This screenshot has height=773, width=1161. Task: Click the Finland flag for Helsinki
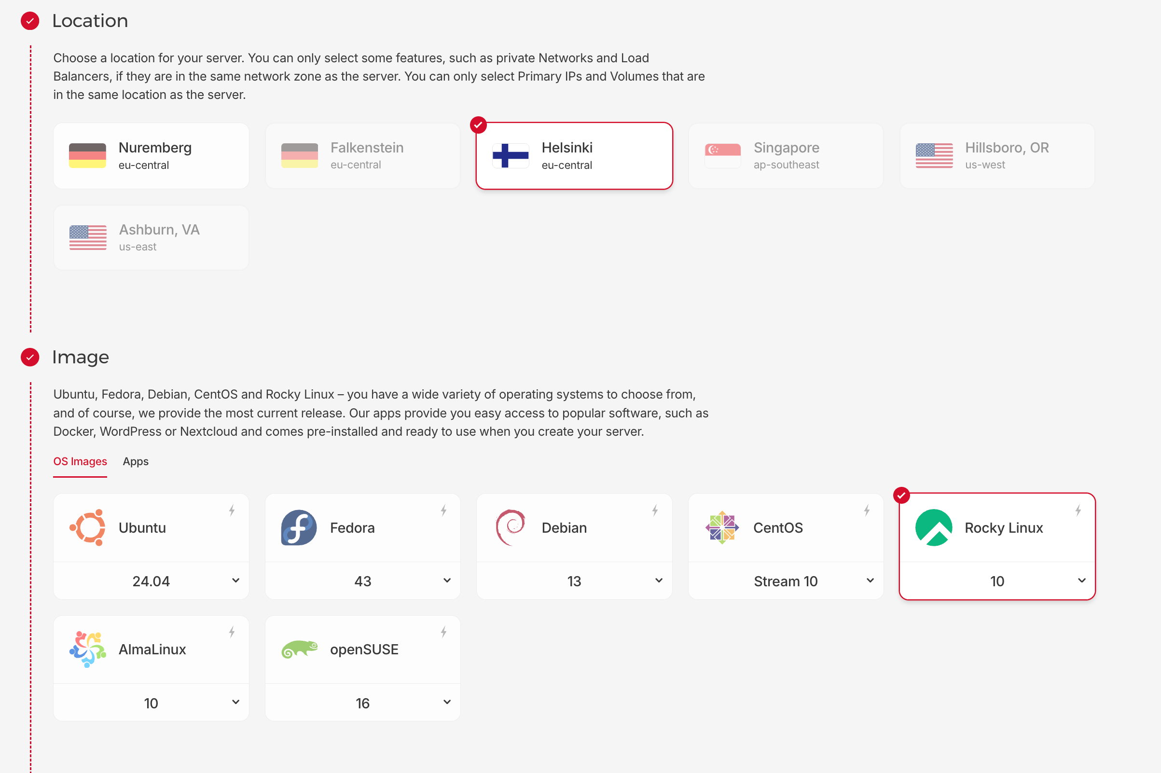pyautogui.click(x=510, y=156)
